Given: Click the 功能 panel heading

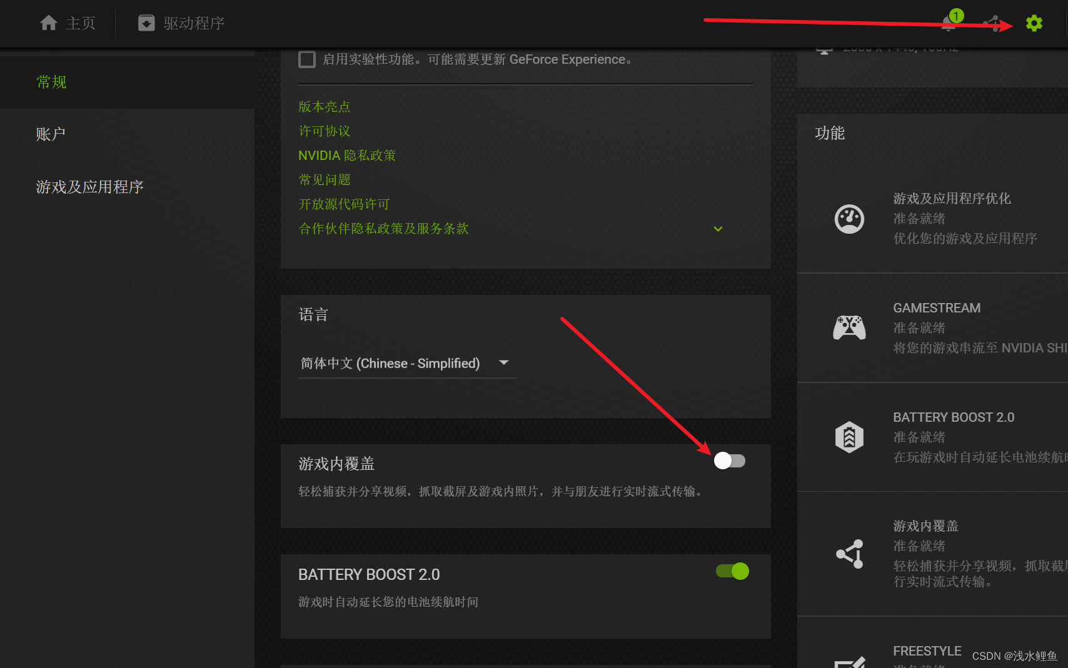Looking at the screenshot, I should tap(830, 133).
